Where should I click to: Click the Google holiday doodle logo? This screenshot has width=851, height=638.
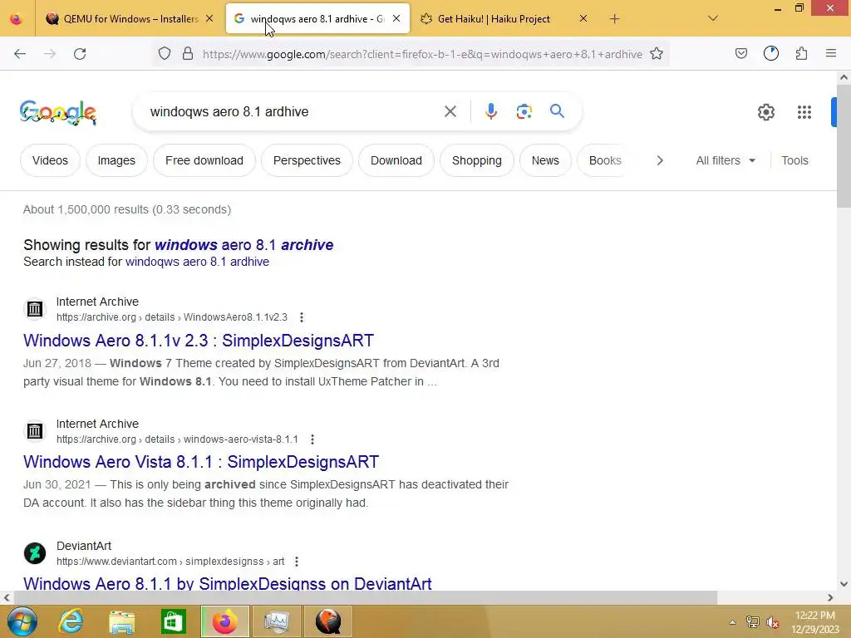pos(58,112)
